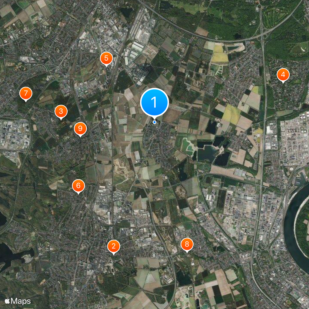This screenshot has height=309, width=309.
Task: Click the small blue location dot under pin 1
Action: click(x=154, y=122)
